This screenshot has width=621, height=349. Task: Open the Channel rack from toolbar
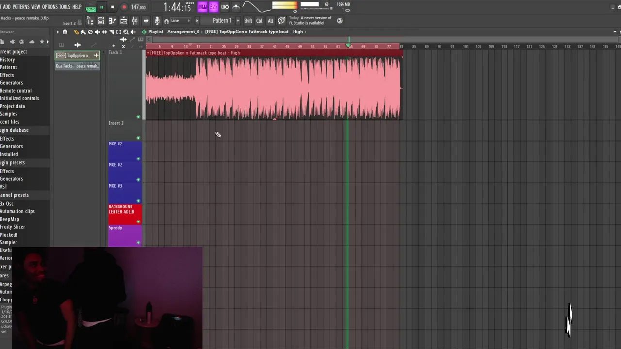(101, 21)
